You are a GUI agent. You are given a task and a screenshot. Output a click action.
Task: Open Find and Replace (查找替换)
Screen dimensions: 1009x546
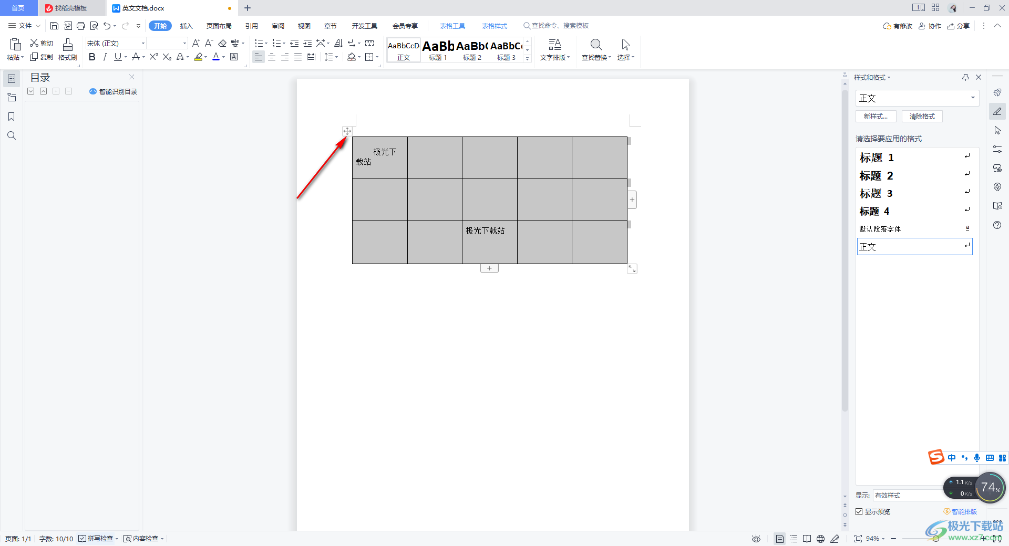[596, 49]
